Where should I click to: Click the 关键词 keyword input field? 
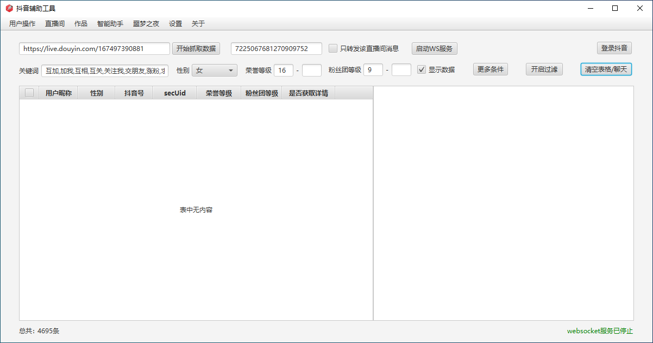(x=105, y=71)
